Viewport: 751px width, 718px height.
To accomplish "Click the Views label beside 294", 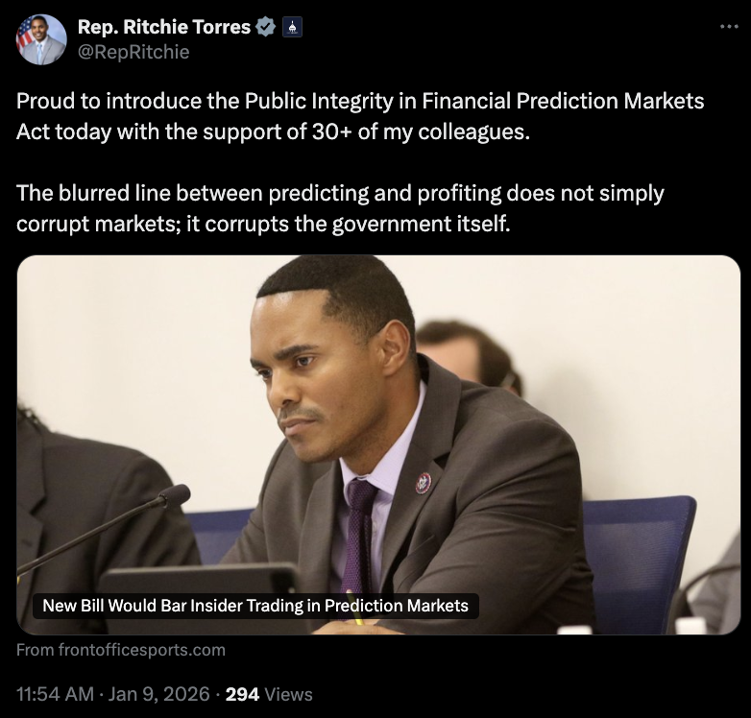I will coord(288,694).
